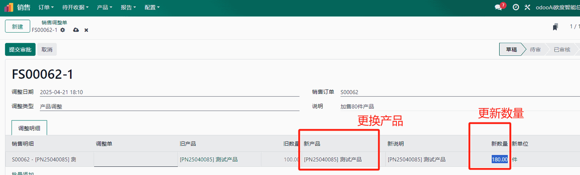
Task: Open the activities clock icon
Action: coord(516,7)
